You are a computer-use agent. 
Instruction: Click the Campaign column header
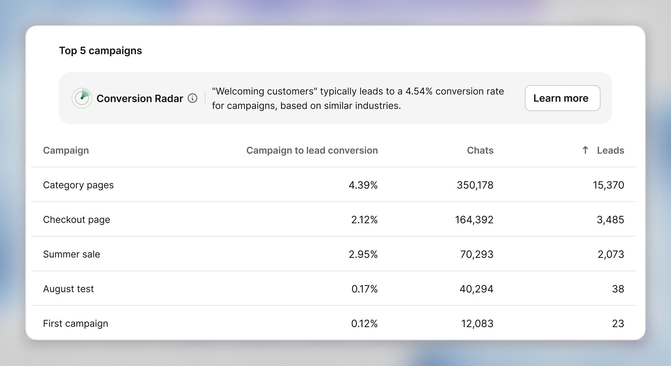click(66, 151)
